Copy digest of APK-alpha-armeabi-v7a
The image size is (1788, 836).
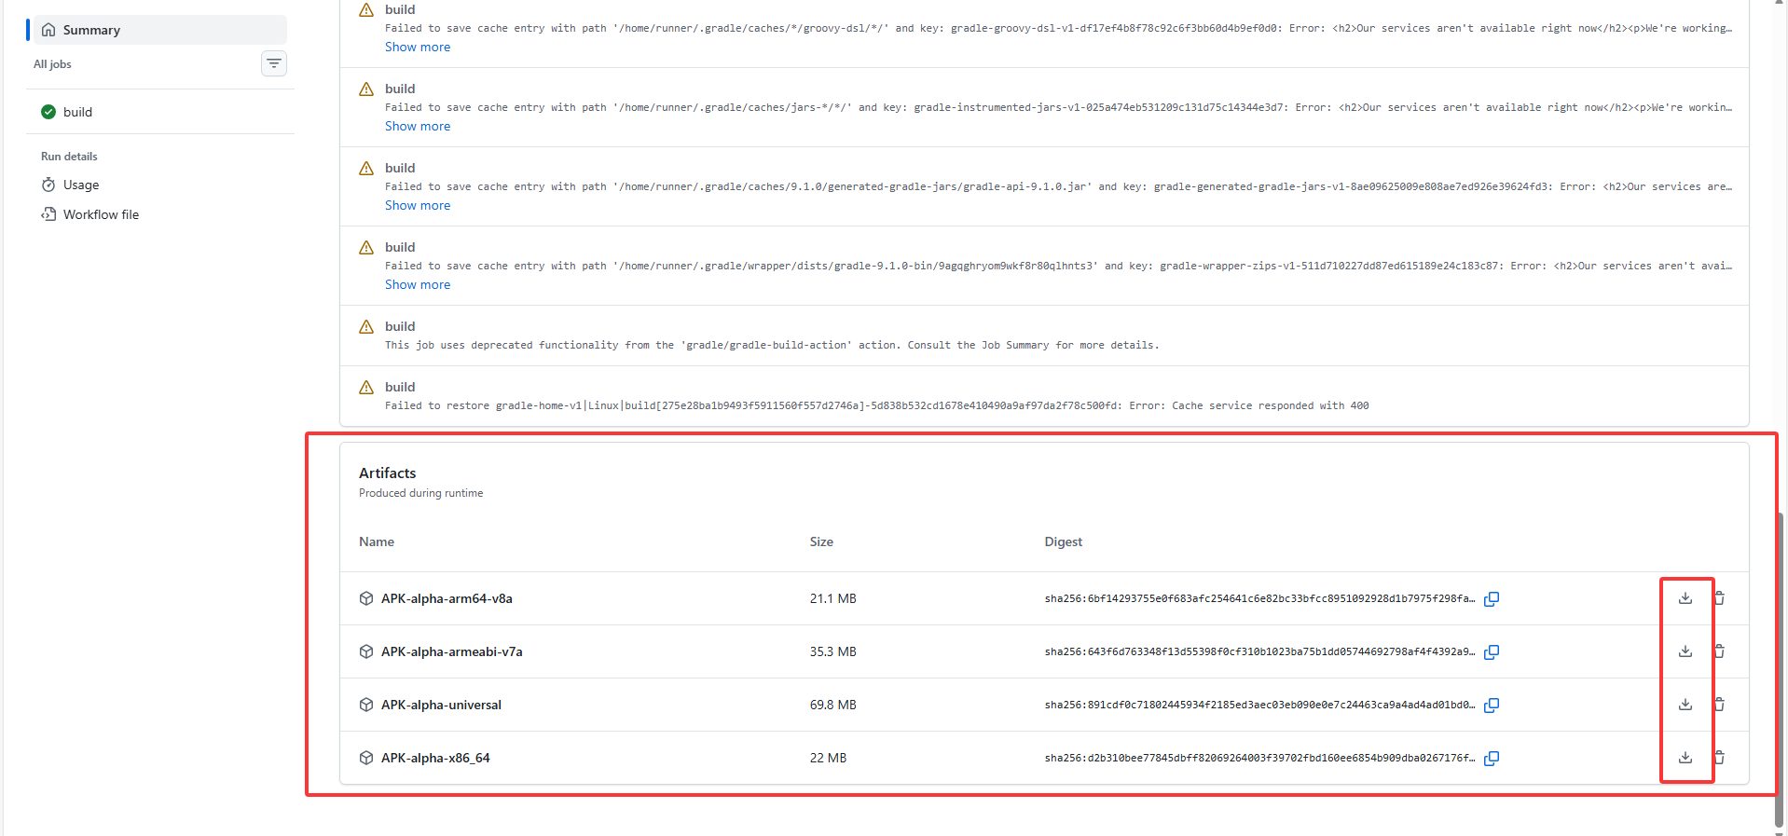pyautogui.click(x=1492, y=652)
